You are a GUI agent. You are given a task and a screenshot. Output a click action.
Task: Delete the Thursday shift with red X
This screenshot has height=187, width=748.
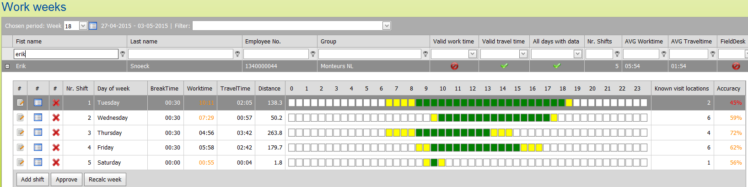click(x=56, y=133)
